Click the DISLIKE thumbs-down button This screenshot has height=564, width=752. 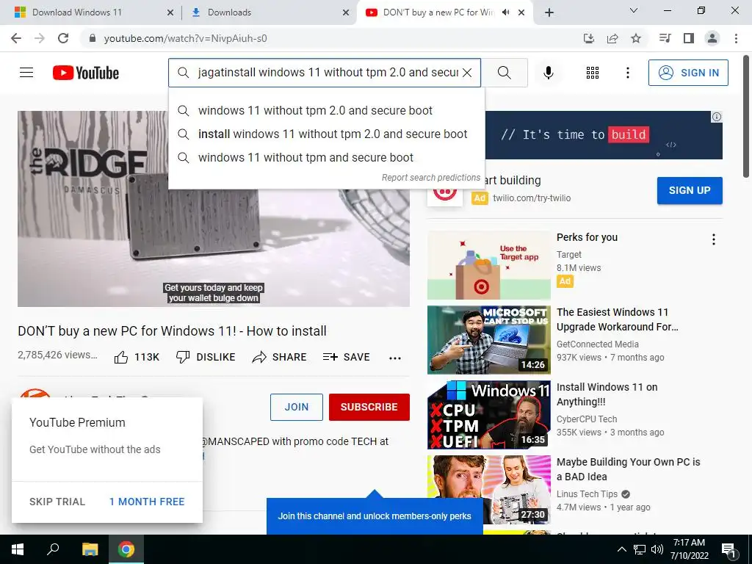coord(206,358)
